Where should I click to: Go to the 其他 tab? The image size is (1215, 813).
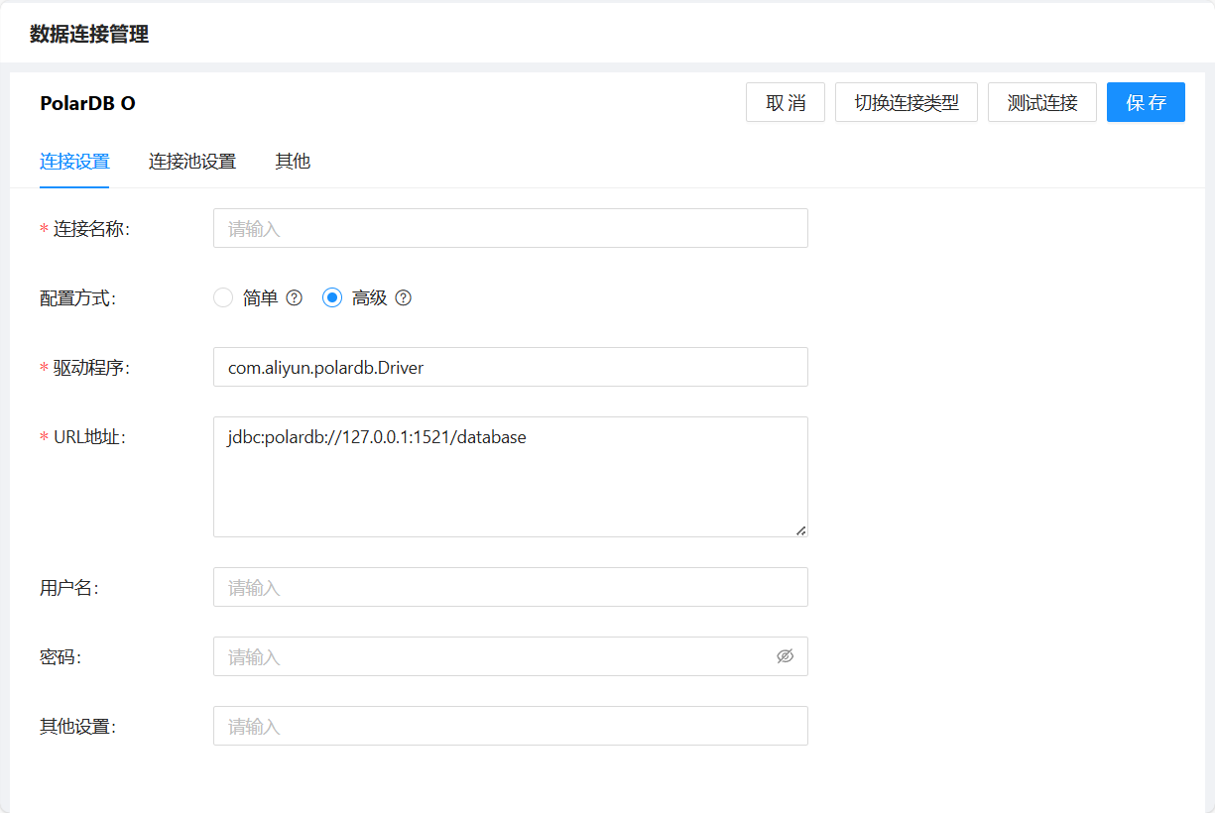[x=293, y=162]
